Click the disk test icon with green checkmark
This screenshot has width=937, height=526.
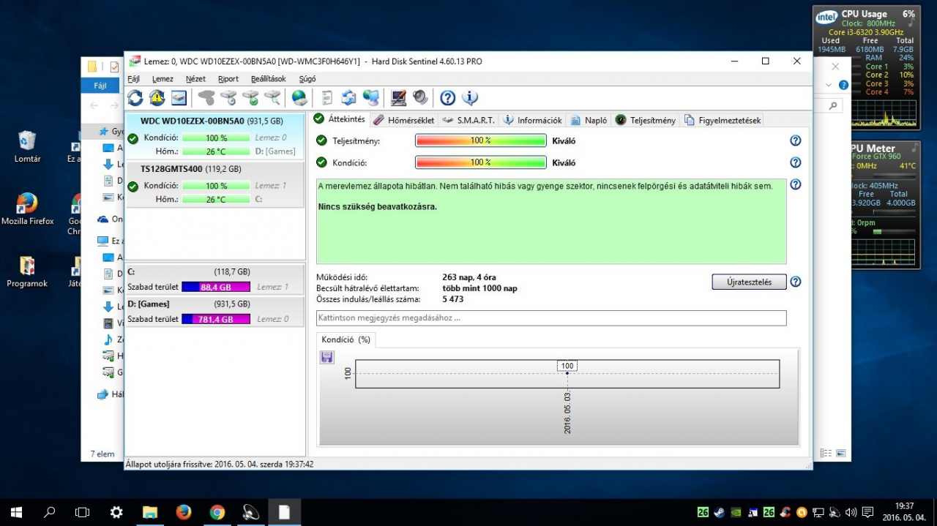tap(250, 98)
